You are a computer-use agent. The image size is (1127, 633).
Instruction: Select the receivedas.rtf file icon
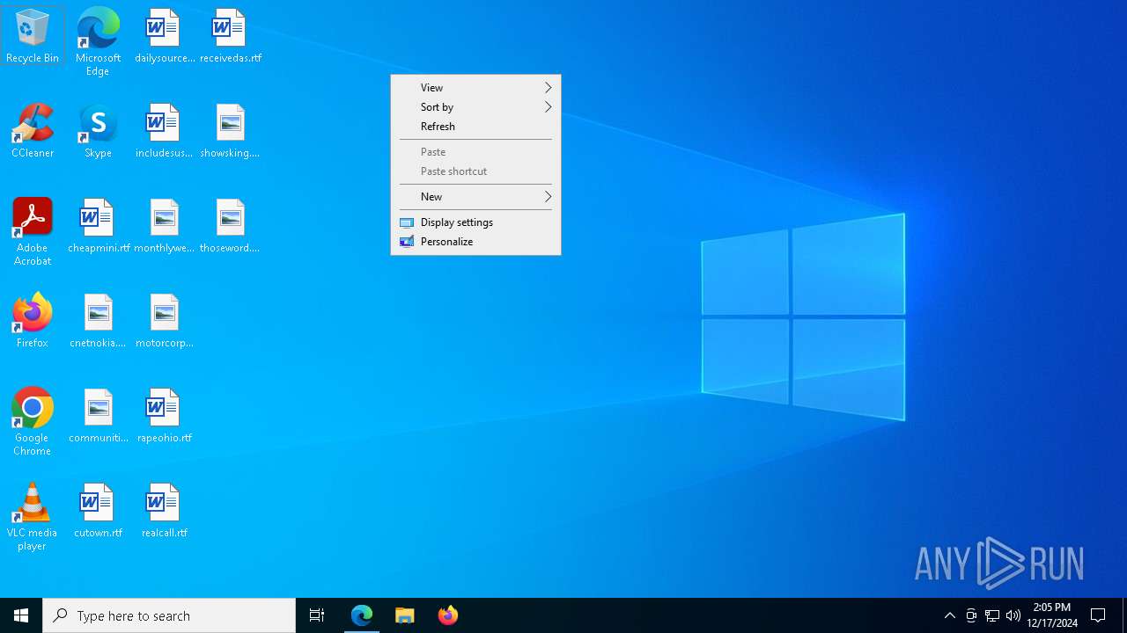(230, 35)
